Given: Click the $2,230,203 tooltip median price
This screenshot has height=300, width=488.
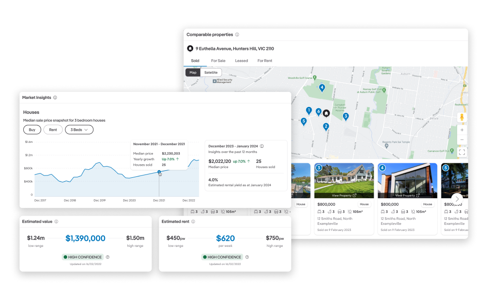Looking at the screenshot, I should click(171, 153).
